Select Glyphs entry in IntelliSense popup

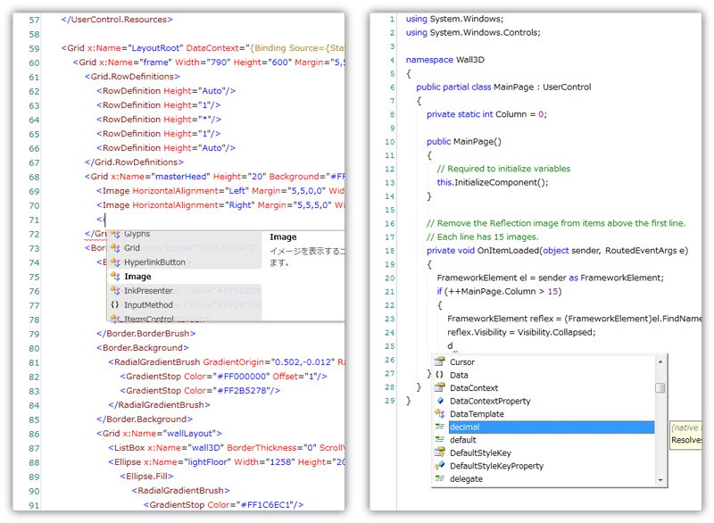pyautogui.click(x=137, y=234)
